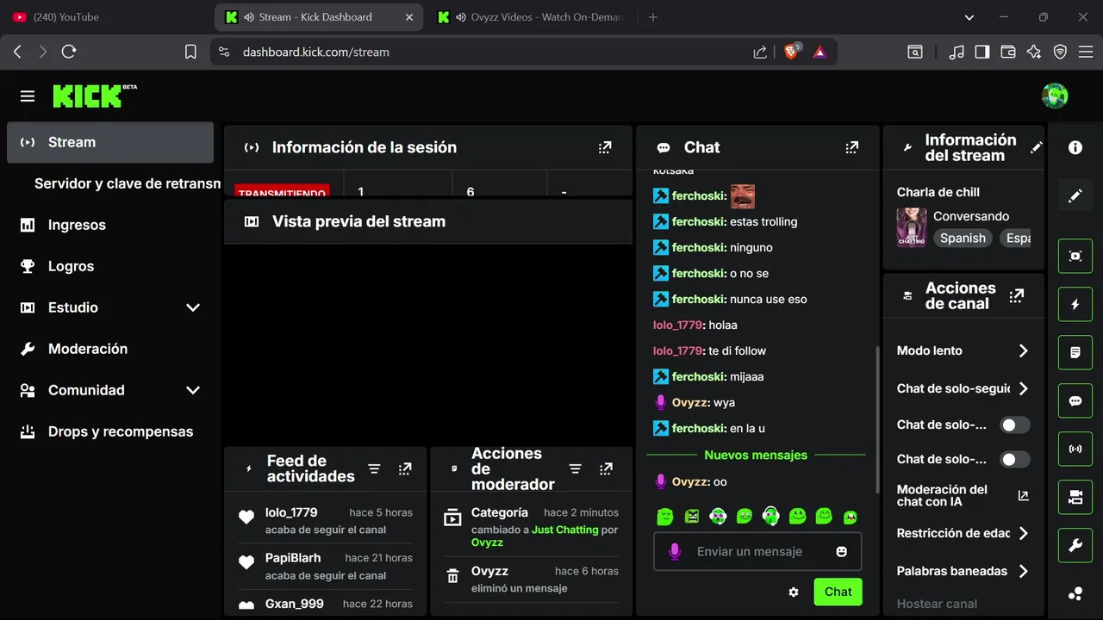1103x620 pixels.
Task: Open Modo lento options
Action: click(963, 350)
